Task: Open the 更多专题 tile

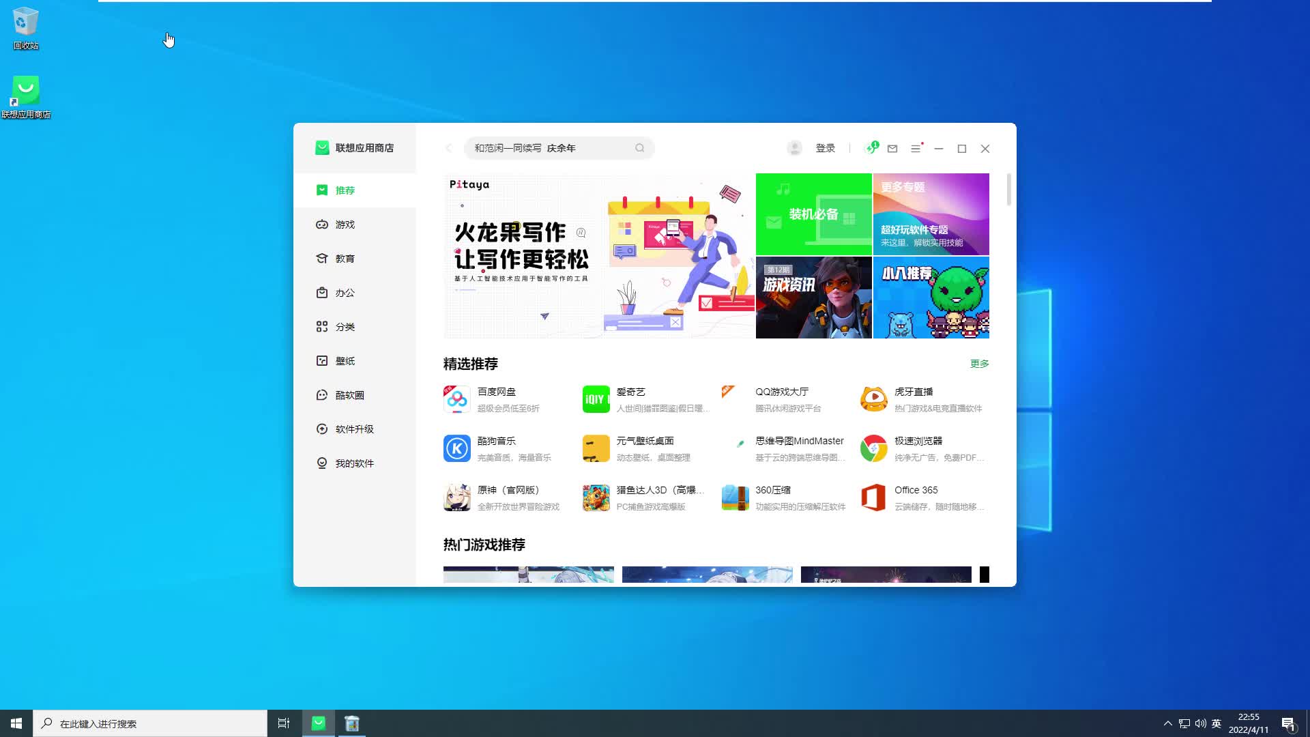Action: pyautogui.click(x=931, y=214)
